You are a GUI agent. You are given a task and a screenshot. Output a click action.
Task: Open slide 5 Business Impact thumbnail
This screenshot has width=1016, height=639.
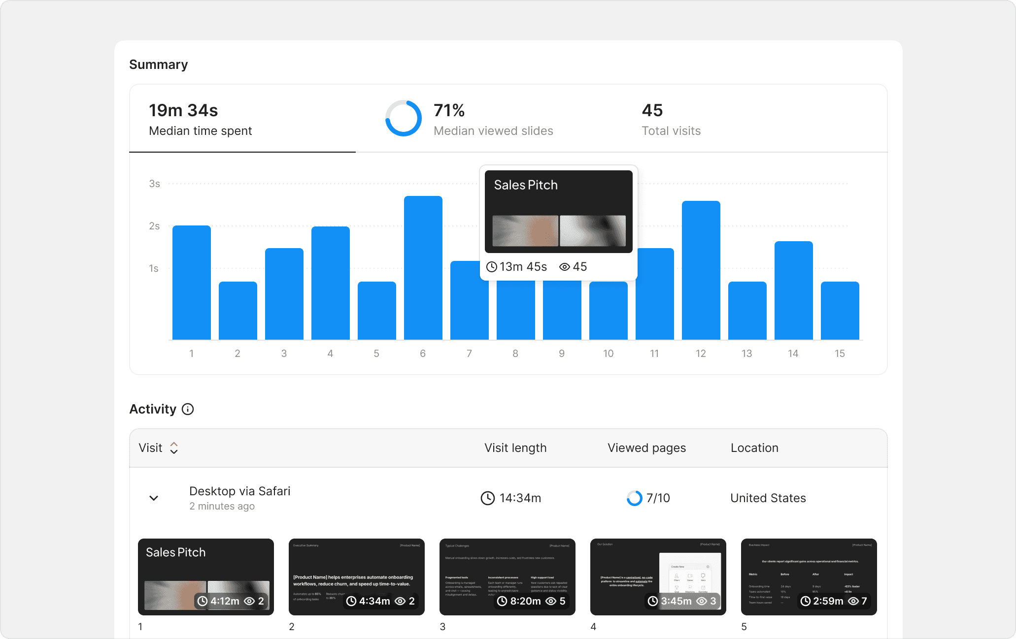pyautogui.click(x=809, y=577)
